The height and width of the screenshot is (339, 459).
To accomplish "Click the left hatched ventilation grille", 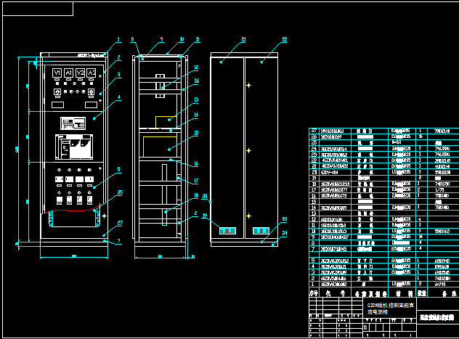I will click(228, 230).
